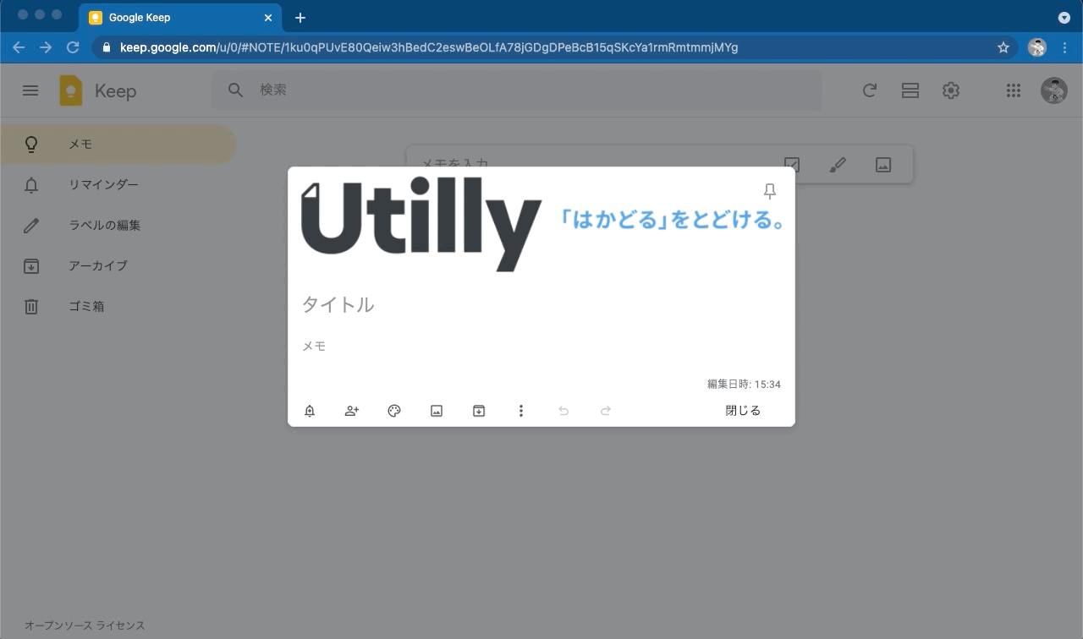The width and height of the screenshot is (1083, 639).
Task: Open リマインダー in the sidebar
Action: pyautogui.click(x=118, y=185)
